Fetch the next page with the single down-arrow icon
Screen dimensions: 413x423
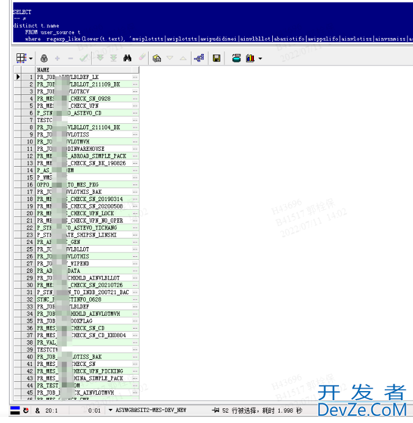pyautogui.click(x=100, y=58)
